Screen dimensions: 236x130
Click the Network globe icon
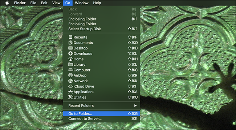(70, 81)
